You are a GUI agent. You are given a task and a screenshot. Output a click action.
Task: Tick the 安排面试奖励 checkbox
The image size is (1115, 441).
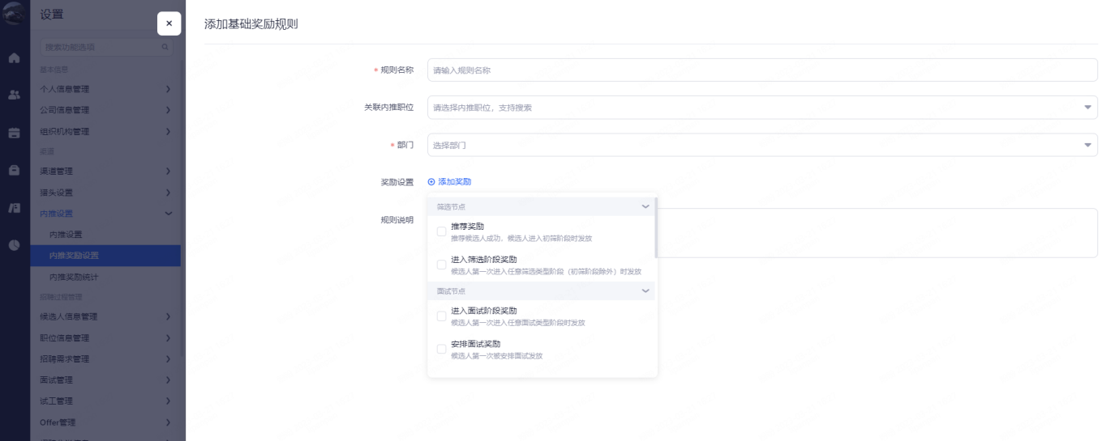pyautogui.click(x=441, y=349)
